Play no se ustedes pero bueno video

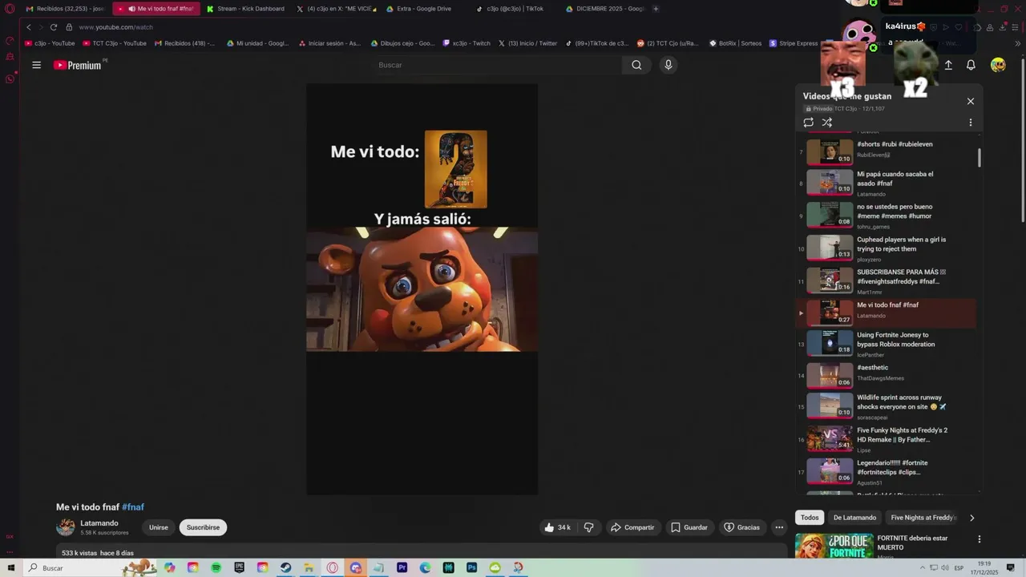tap(887, 216)
